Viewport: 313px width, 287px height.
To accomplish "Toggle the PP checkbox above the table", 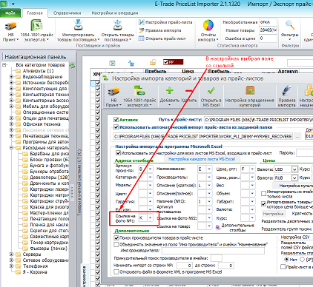I will [166, 62].
